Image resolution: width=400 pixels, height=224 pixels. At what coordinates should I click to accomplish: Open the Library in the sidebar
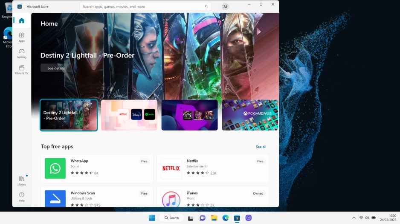point(21,181)
